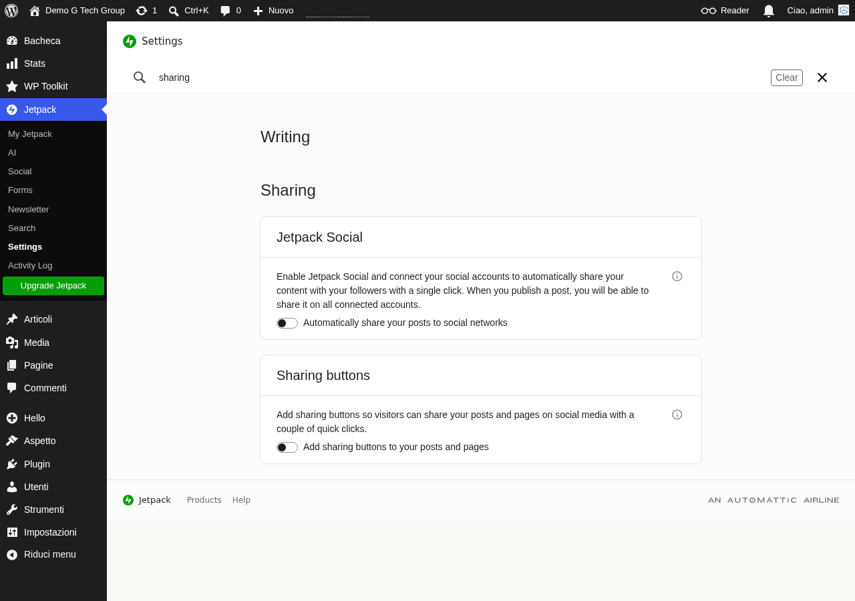The image size is (855, 601).
Task: Open the Strumenti wrench icon
Action: point(12,510)
